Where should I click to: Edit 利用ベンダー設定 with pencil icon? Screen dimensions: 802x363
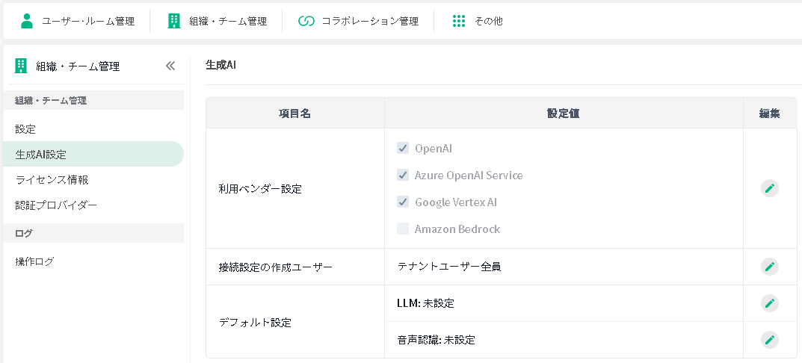click(769, 188)
